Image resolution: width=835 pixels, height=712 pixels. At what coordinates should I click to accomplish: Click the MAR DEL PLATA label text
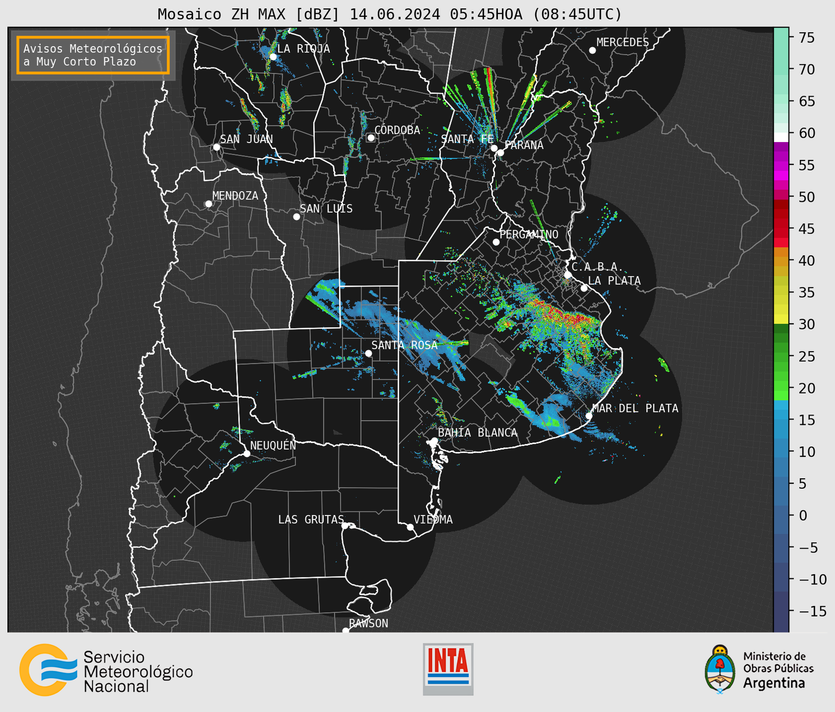(x=635, y=408)
